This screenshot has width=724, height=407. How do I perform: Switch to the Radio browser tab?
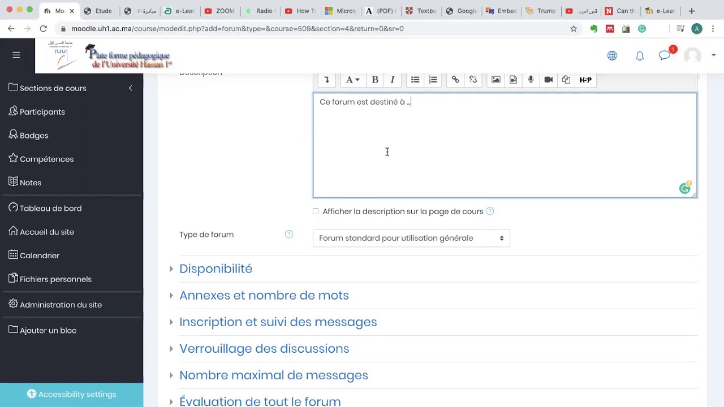[x=259, y=11]
